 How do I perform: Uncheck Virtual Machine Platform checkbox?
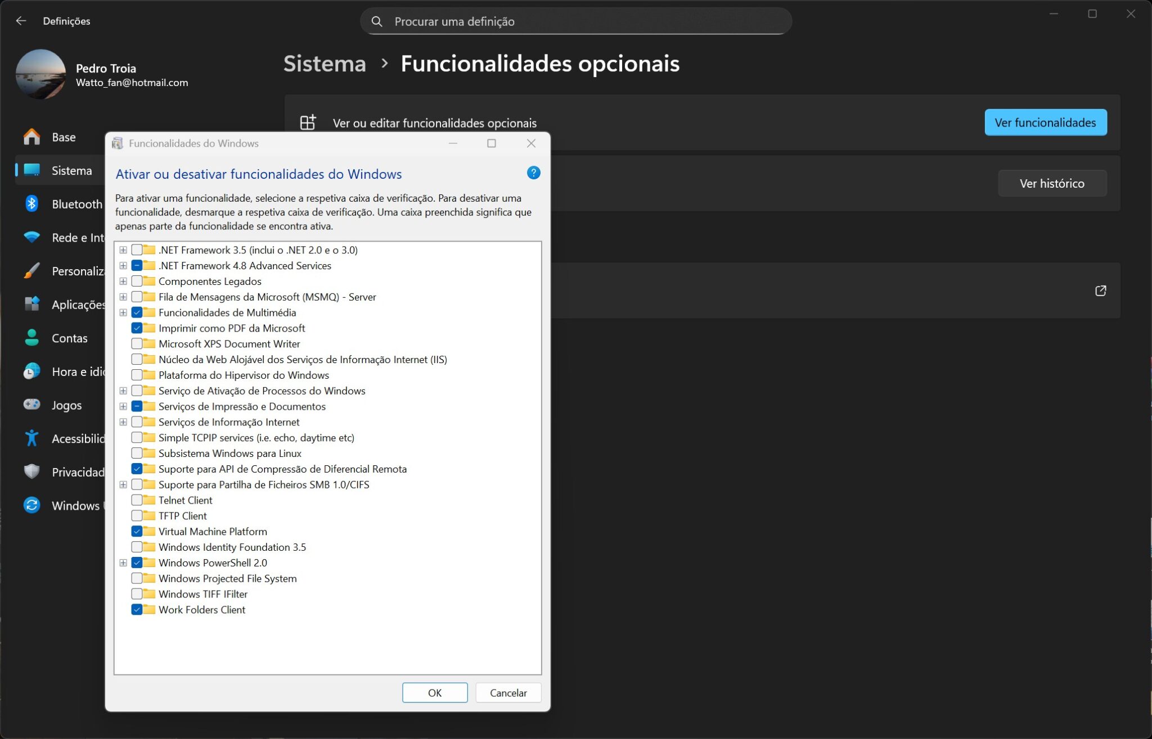coord(137,532)
